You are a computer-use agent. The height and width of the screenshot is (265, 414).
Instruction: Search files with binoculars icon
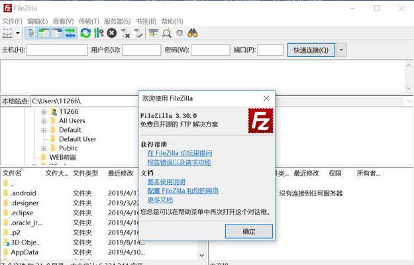click(x=193, y=33)
